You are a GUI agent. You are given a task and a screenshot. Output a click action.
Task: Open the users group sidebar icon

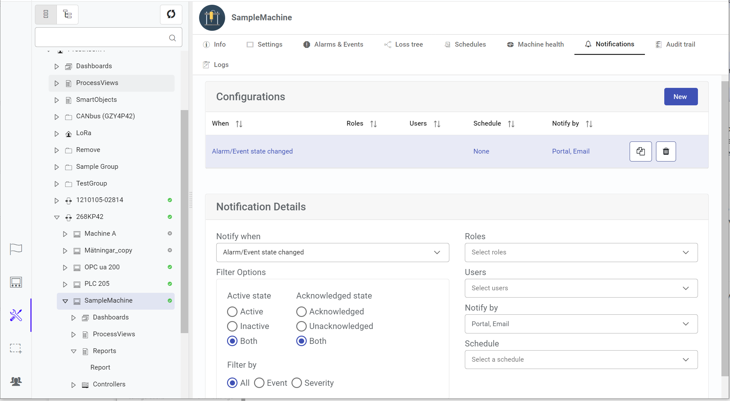[x=16, y=381]
